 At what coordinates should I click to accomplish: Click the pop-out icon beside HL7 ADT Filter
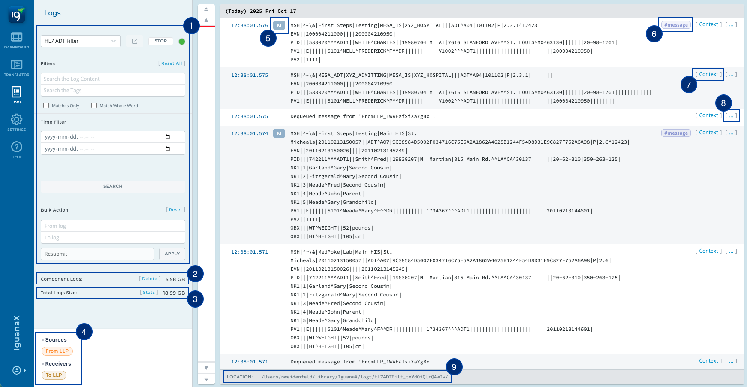click(135, 41)
